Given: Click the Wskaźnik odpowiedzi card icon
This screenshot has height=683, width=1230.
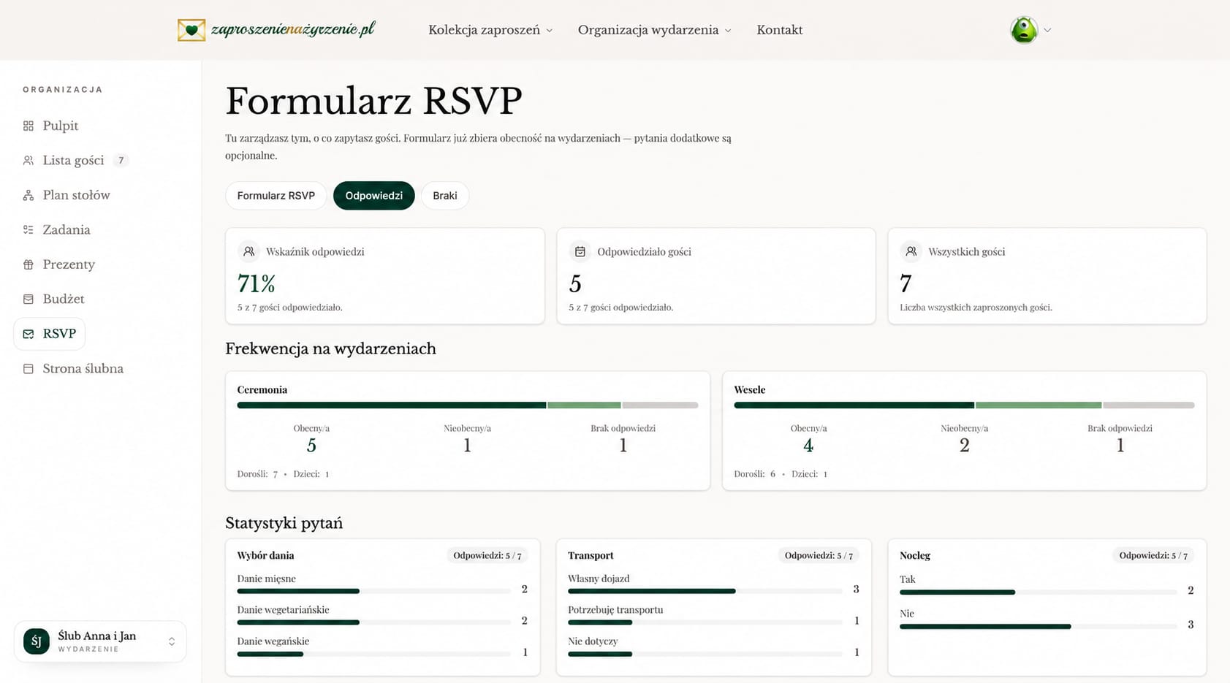Looking at the screenshot, I should tap(249, 251).
